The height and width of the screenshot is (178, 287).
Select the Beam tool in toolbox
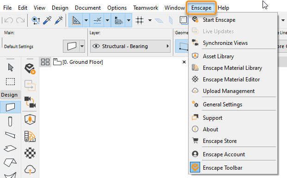pyautogui.click(x=10, y=135)
